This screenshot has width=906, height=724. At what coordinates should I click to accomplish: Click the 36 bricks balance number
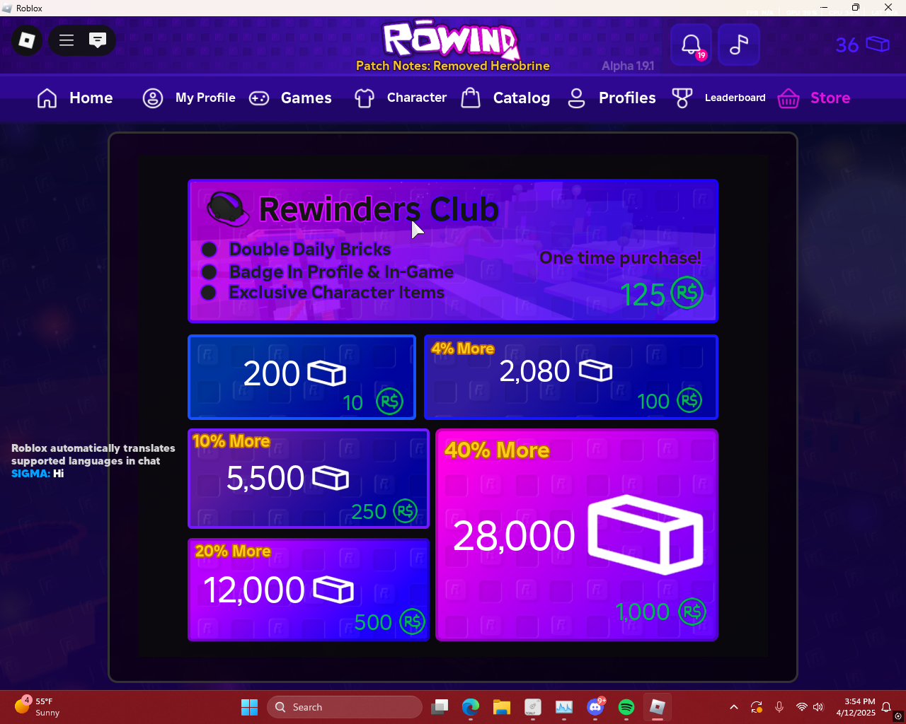click(x=847, y=45)
